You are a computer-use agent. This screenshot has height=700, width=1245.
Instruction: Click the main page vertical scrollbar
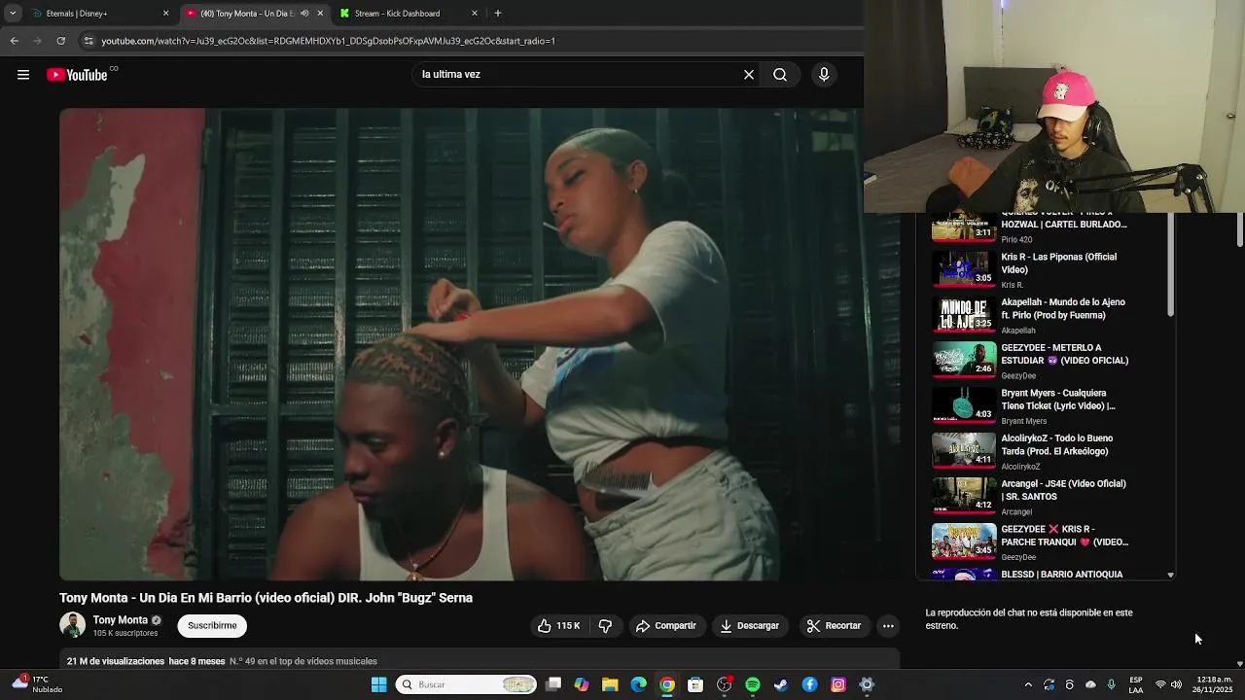click(1240, 228)
